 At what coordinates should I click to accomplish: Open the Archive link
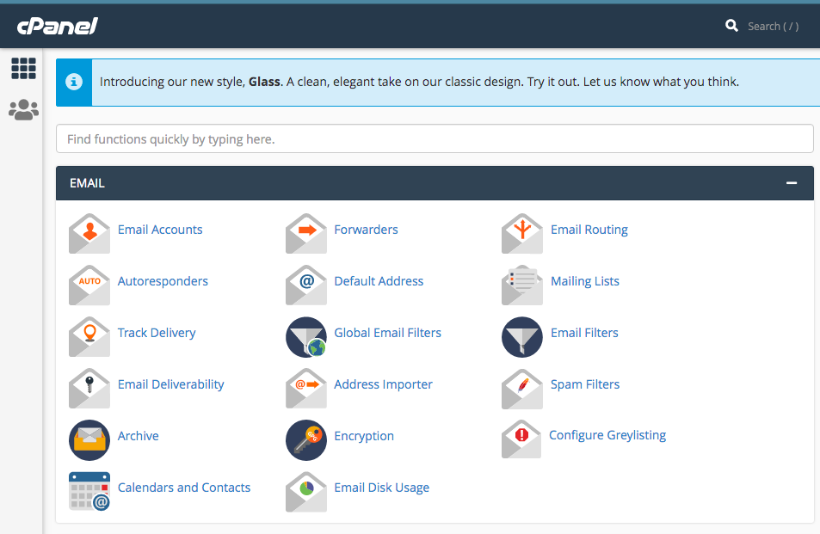point(138,436)
